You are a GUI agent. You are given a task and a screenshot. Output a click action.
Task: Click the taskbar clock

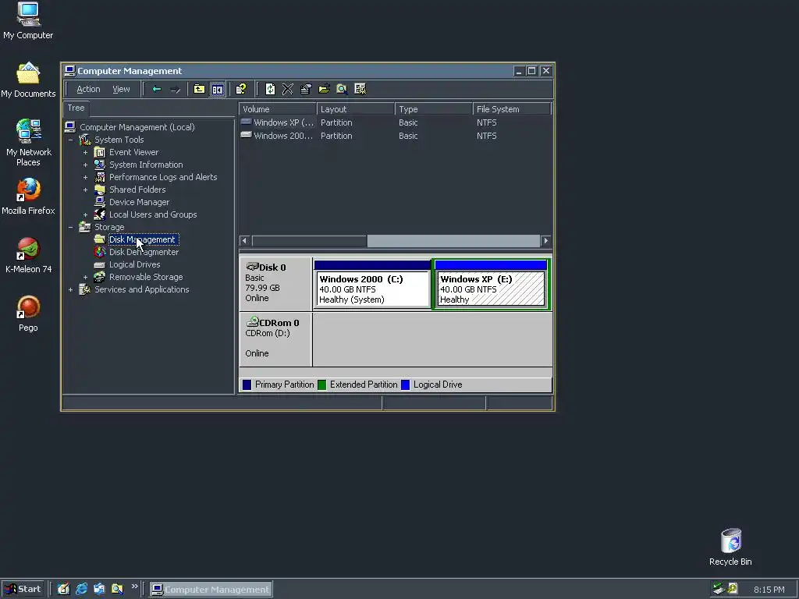[x=769, y=590]
